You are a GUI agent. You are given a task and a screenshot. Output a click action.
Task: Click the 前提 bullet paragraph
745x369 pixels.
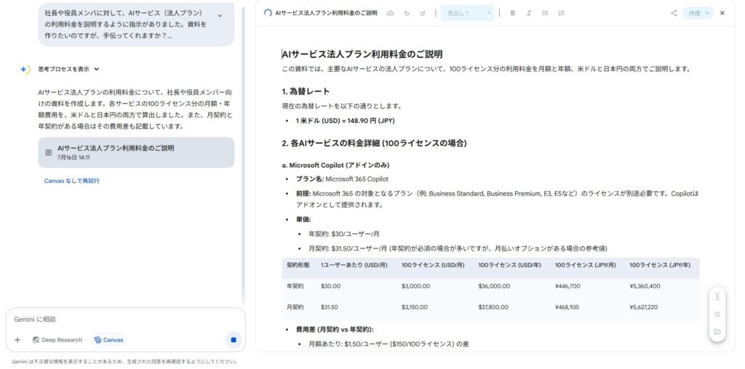[x=498, y=199]
